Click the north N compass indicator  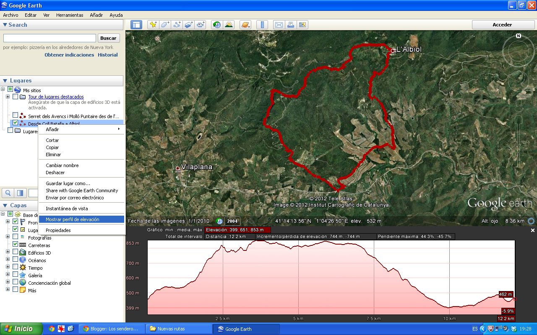pyautogui.click(x=519, y=36)
